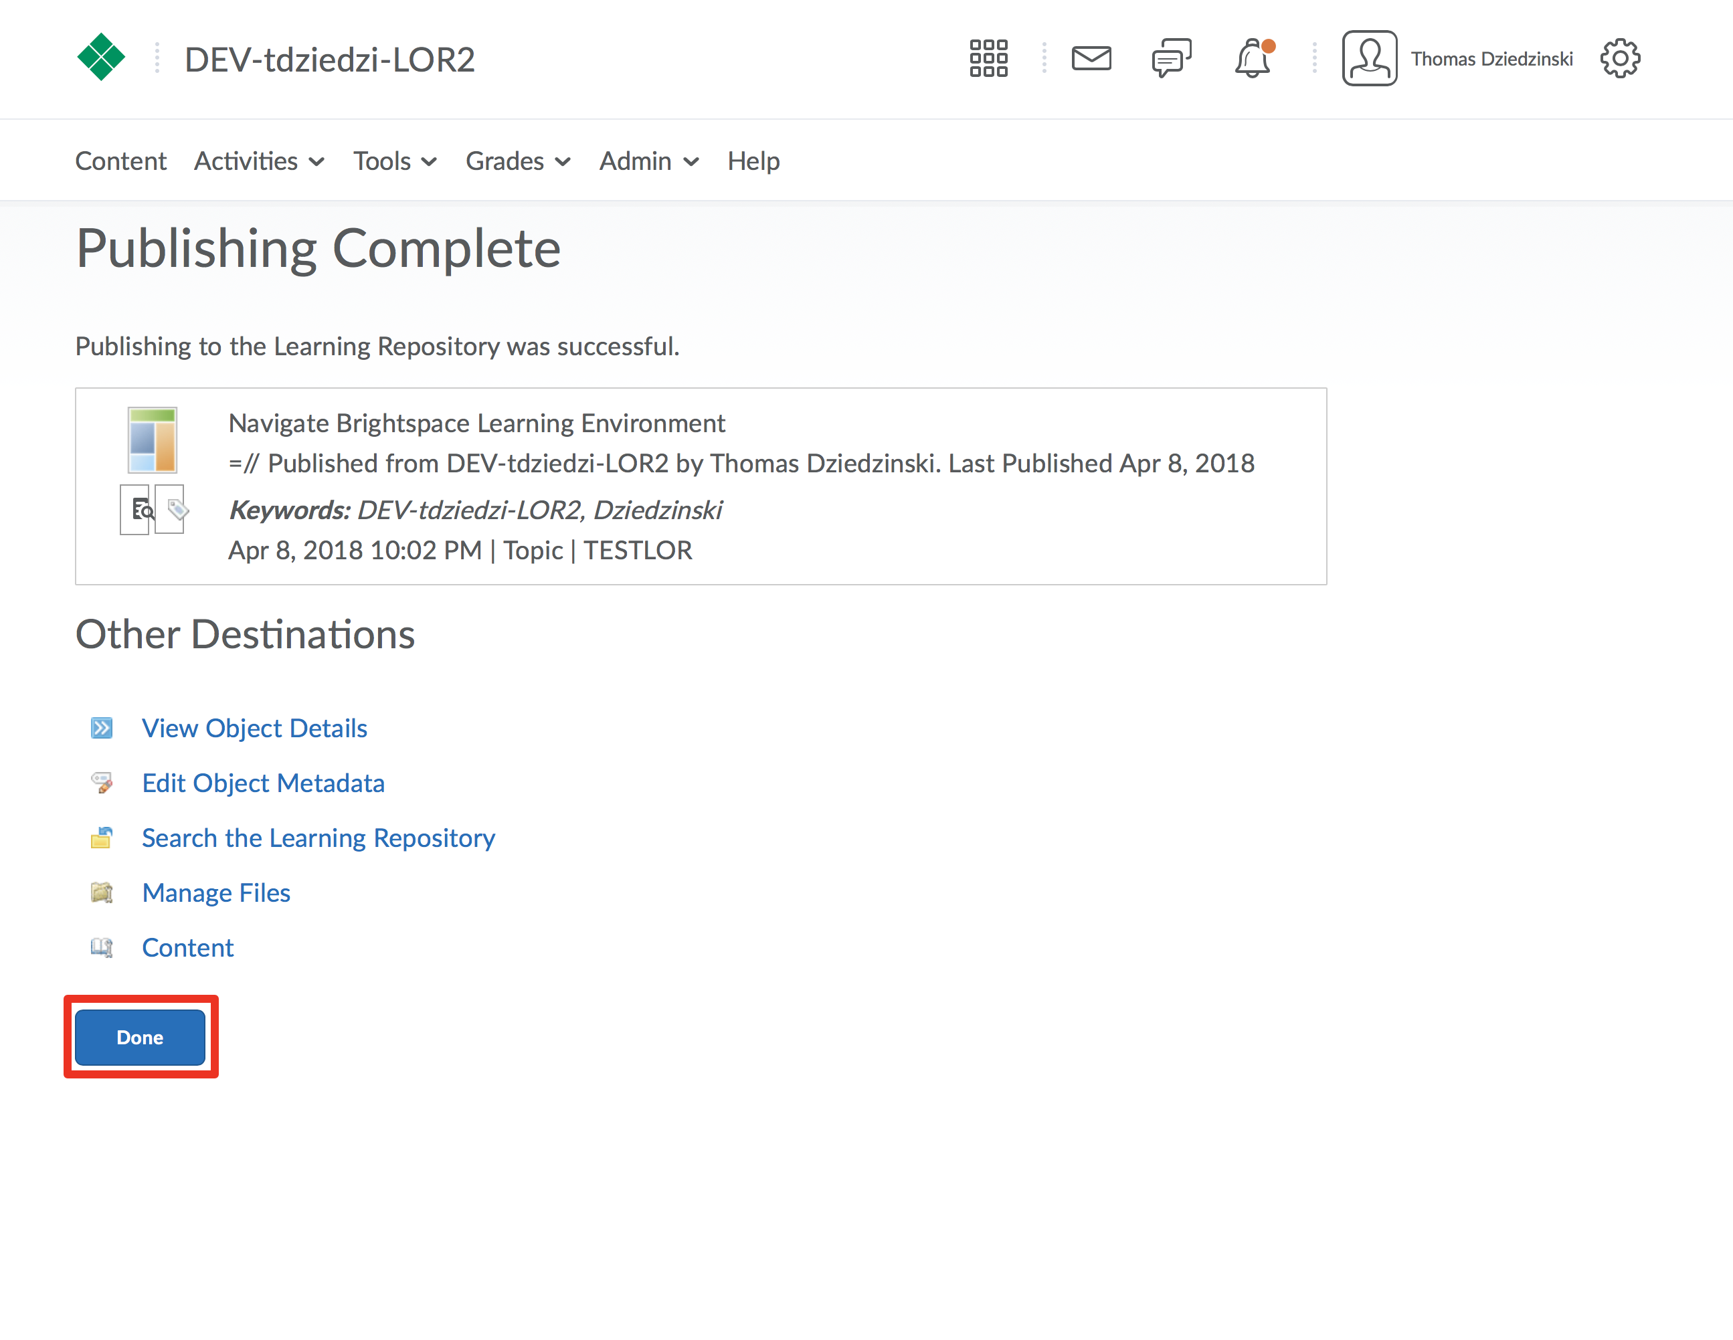Follow the Edit Object Metadata link
Screen dimensions: 1733x1340
[263, 782]
